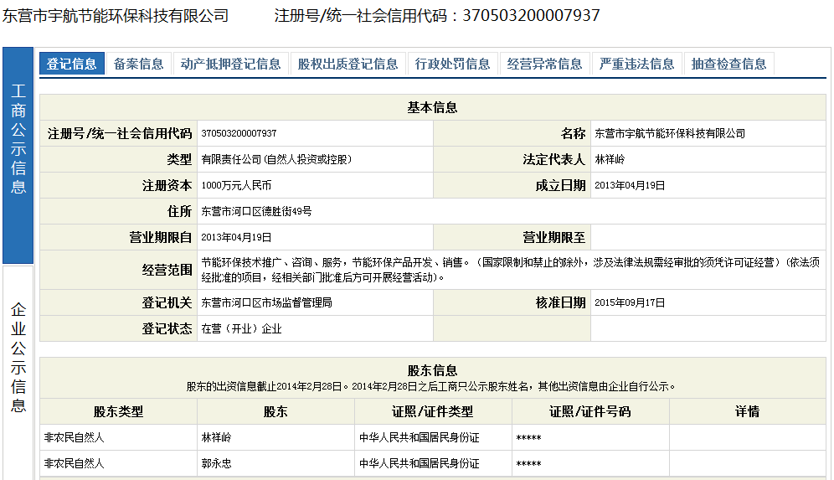Image resolution: width=834 pixels, height=480 pixels.
Task: Click the 法定代表人 value 林祥岭
Action: pyautogui.click(x=610, y=159)
